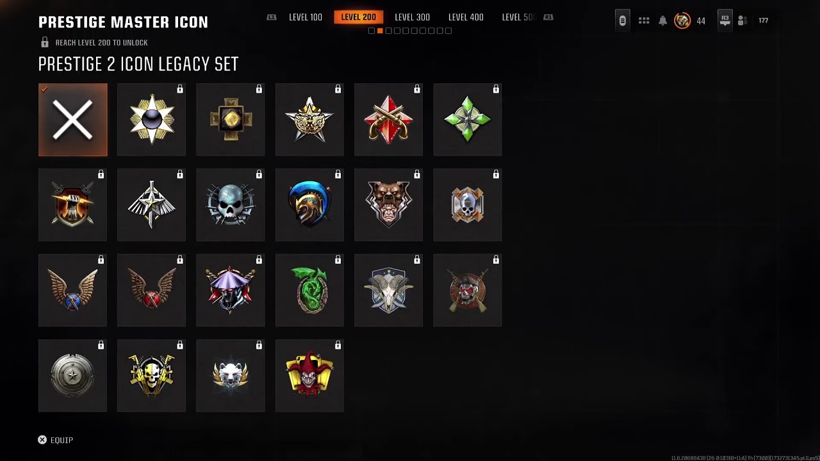Open the notifications bell icon
This screenshot has height=461, width=820.
(x=663, y=20)
